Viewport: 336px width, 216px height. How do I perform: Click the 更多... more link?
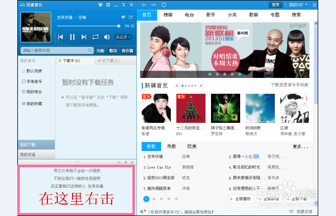(x=300, y=146)
